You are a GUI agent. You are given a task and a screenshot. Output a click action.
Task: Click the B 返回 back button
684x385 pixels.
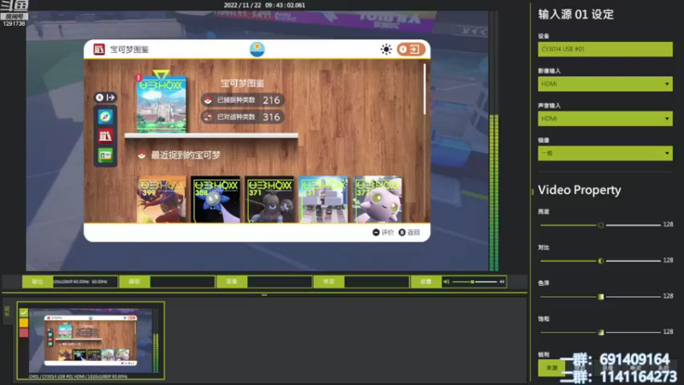pyautogui.click(x=410, y=233)
